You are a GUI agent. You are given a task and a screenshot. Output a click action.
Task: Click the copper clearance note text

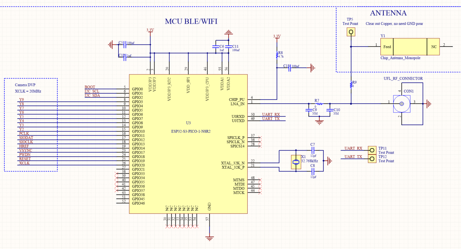394,24
